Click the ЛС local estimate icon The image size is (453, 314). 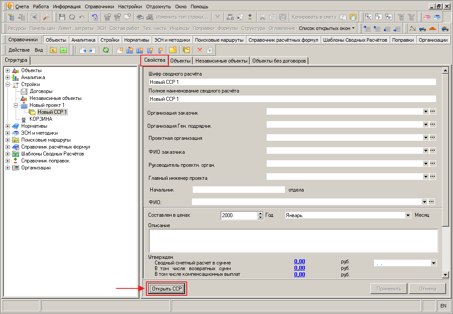(x=368, y=17)
